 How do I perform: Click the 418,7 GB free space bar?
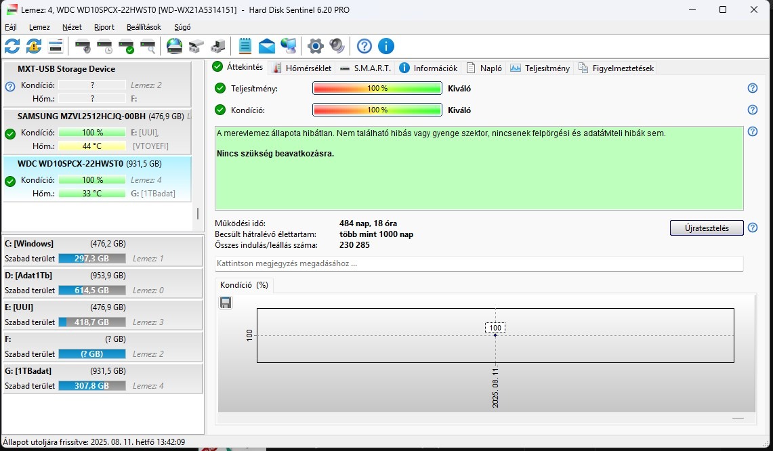point(91,322)
